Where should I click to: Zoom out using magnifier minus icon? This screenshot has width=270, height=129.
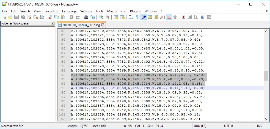[x=108, y=17]
